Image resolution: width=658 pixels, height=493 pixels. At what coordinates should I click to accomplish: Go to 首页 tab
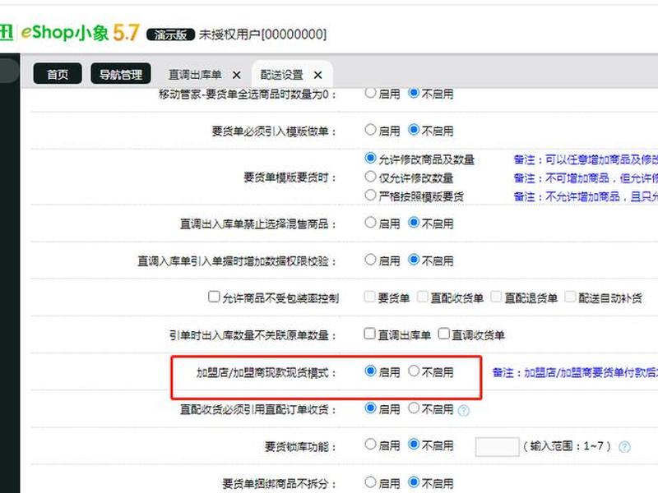point(58,74)
